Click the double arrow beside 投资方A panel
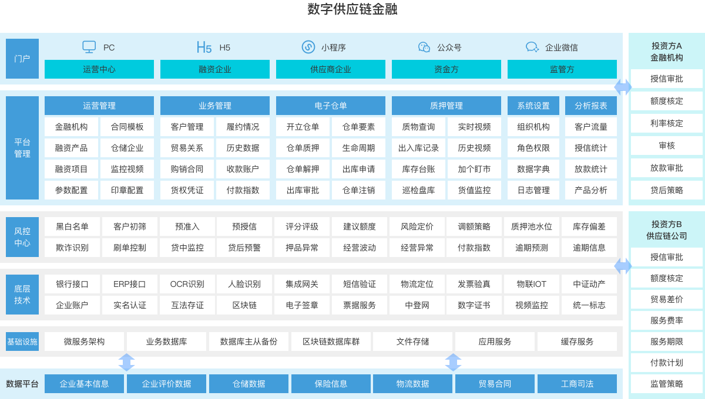 (x=622, y=87)
